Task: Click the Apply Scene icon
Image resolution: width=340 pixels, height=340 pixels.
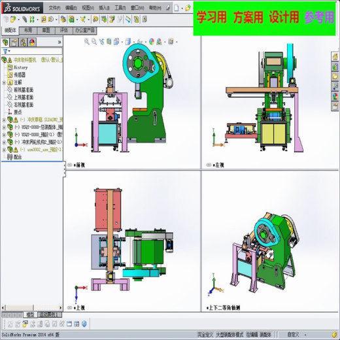Action: point(159,42)
